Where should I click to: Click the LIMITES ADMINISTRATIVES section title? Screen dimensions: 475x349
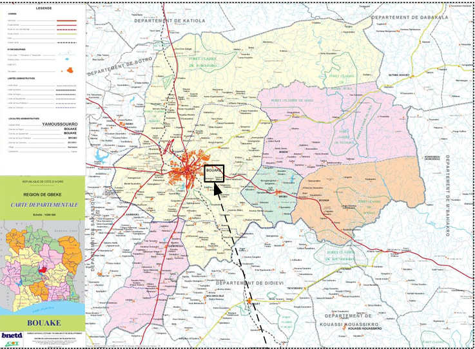[21, 79]
